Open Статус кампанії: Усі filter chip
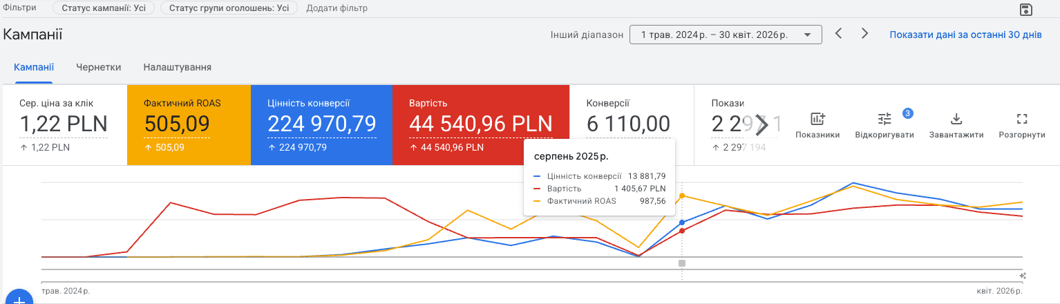Viewport: 1060px width, 304px height. (104, 8)
